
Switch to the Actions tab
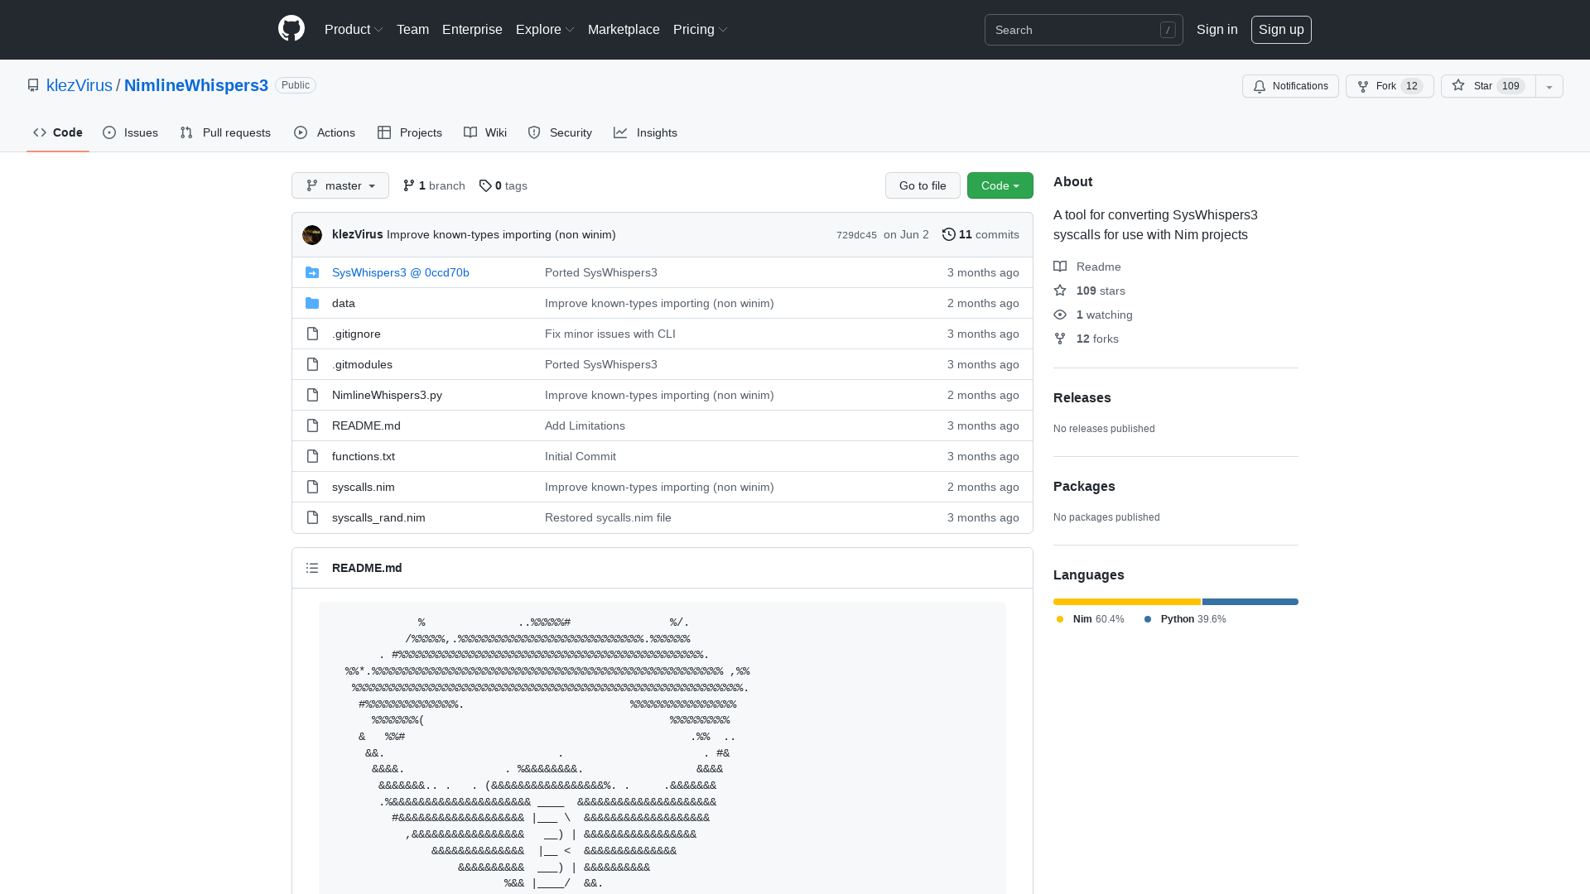pos(325,132)
